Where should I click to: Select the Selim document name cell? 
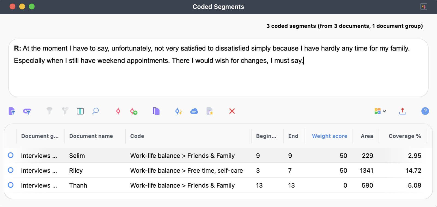(77, 156)
